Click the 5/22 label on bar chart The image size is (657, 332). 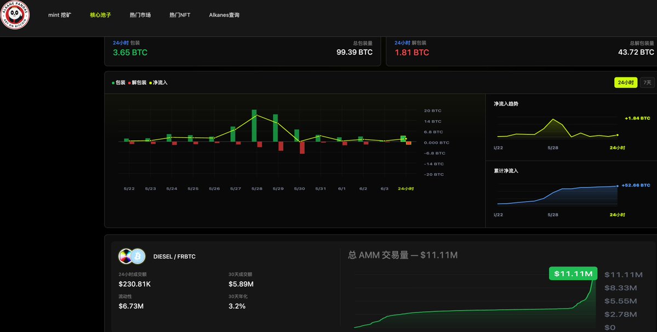pos(129,189)
